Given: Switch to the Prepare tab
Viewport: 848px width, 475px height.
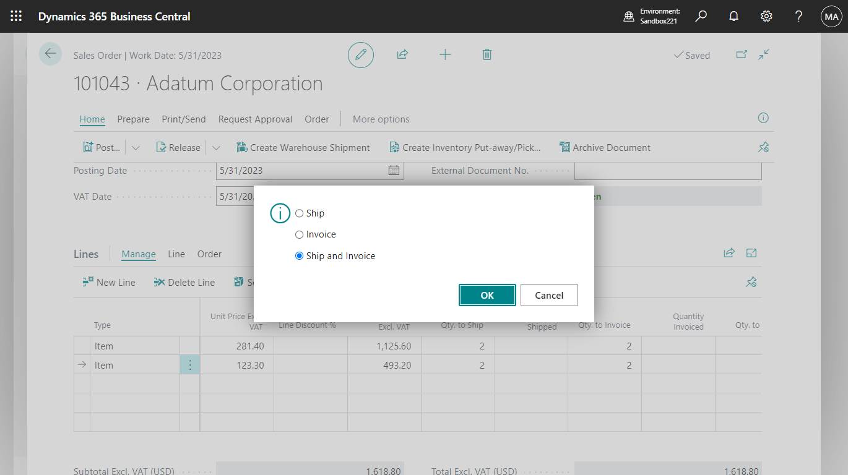Looking at the screenshot, I should pyautogui.click(x=133, y=119).
